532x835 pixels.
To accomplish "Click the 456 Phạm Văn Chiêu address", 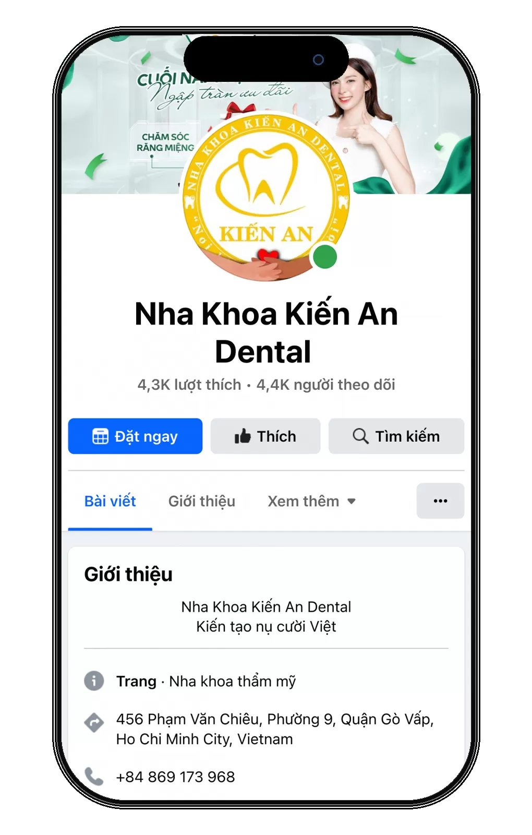I will pos(275,729).
